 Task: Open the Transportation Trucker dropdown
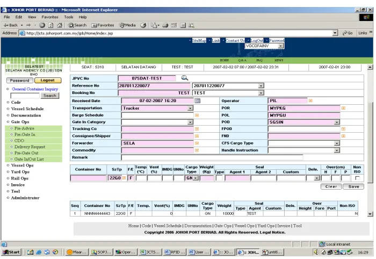point(190,108)
